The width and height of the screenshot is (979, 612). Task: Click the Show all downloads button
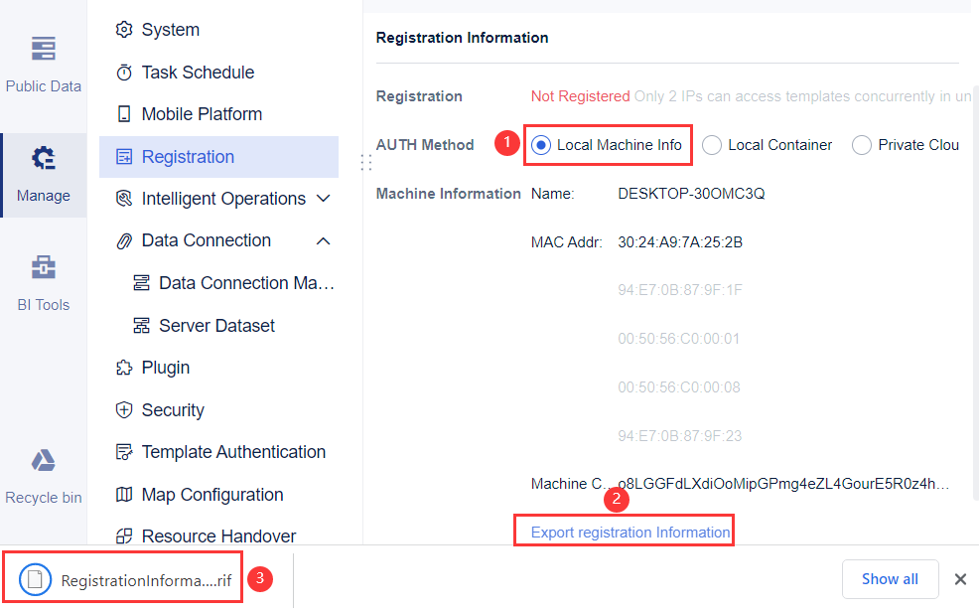[890, 579]
